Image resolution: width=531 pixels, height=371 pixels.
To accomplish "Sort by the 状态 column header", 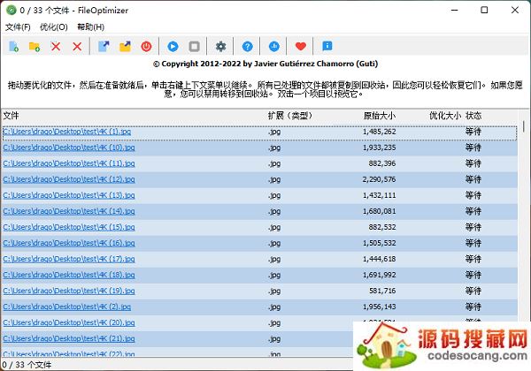I will 473,116.
